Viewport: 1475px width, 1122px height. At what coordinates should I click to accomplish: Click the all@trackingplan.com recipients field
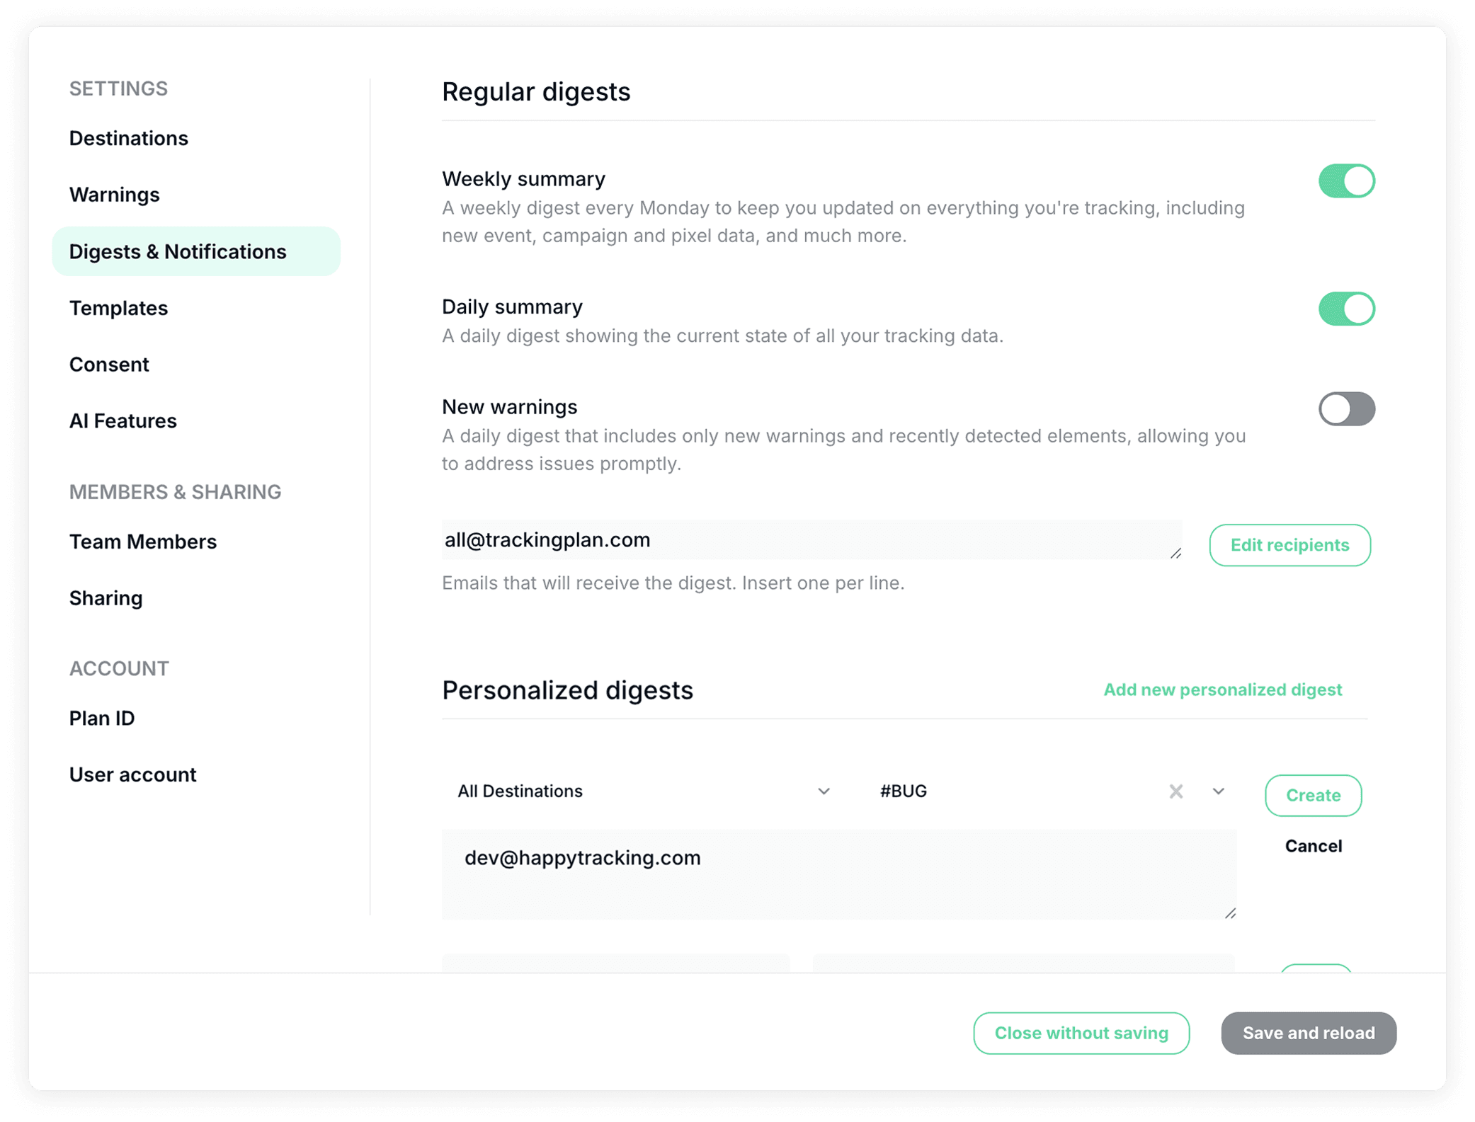coord(811,540)
